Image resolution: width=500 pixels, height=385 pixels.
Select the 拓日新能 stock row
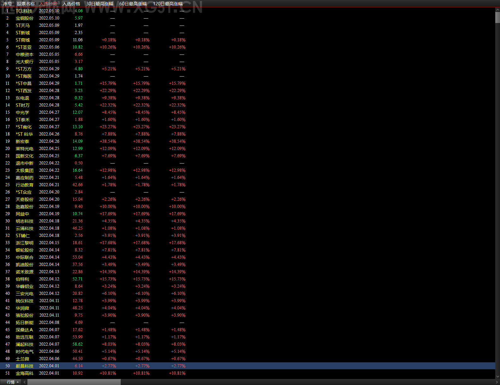click(247, 322)
